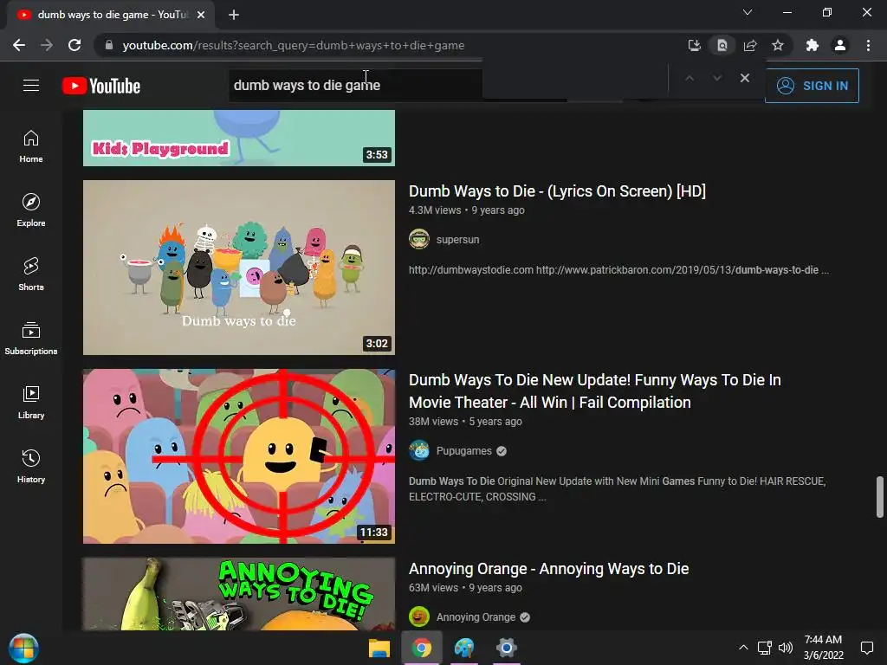Click the browser Back arrow
The image size is (887, 665).
[19, 45]
